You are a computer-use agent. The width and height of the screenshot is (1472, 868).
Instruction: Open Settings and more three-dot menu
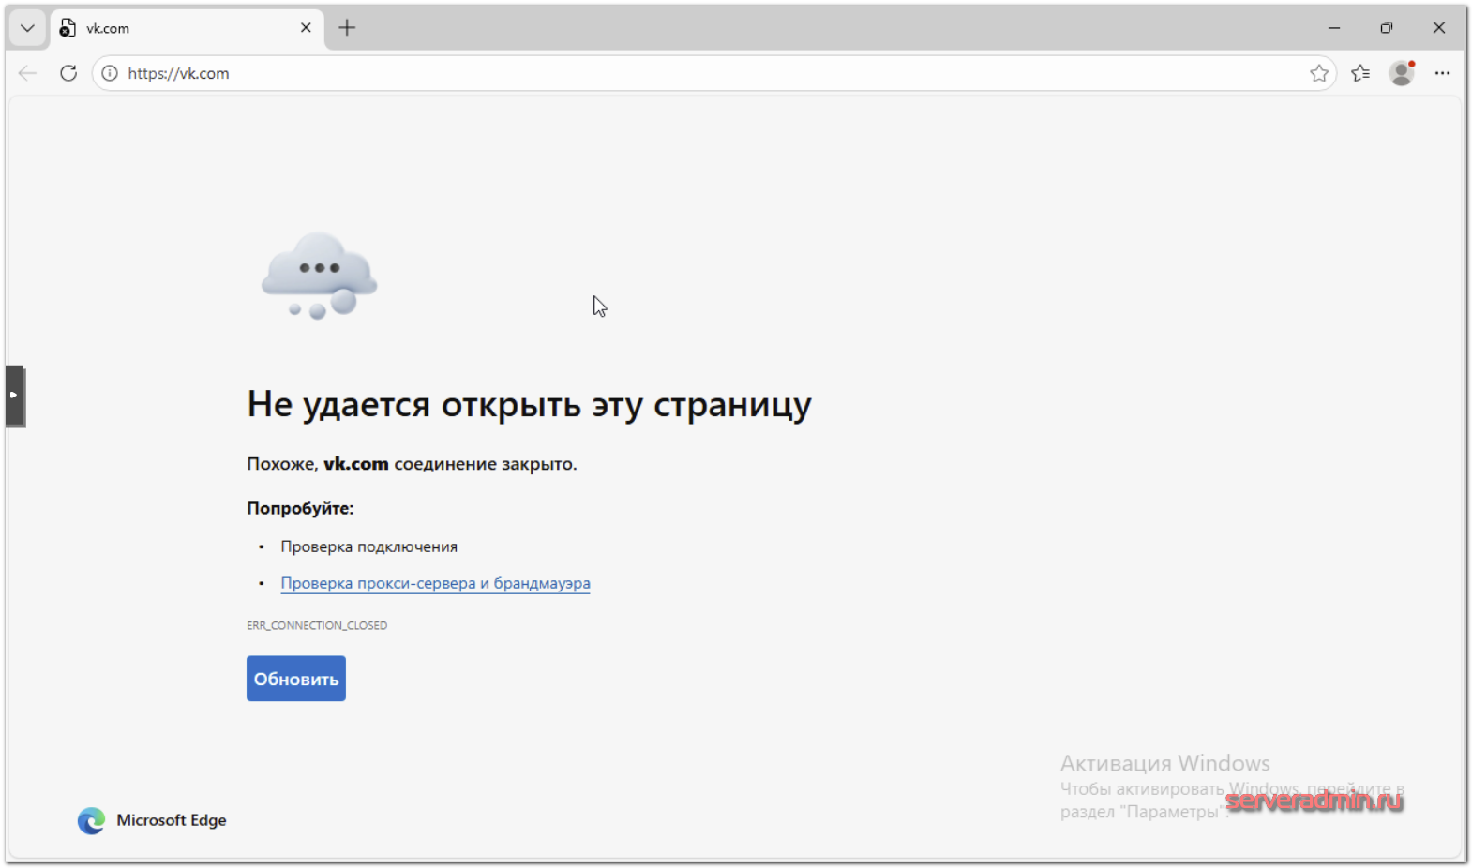click(1442, 73)
